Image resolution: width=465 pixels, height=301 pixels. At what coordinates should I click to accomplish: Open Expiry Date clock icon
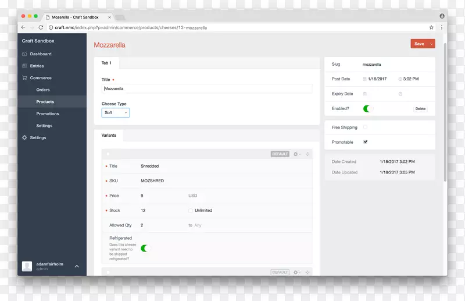tap(400, 94)
